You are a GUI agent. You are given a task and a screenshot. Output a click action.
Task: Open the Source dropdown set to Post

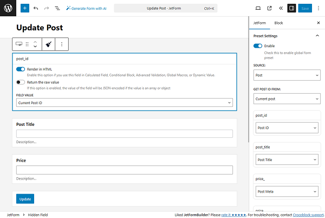click(287, 75)
